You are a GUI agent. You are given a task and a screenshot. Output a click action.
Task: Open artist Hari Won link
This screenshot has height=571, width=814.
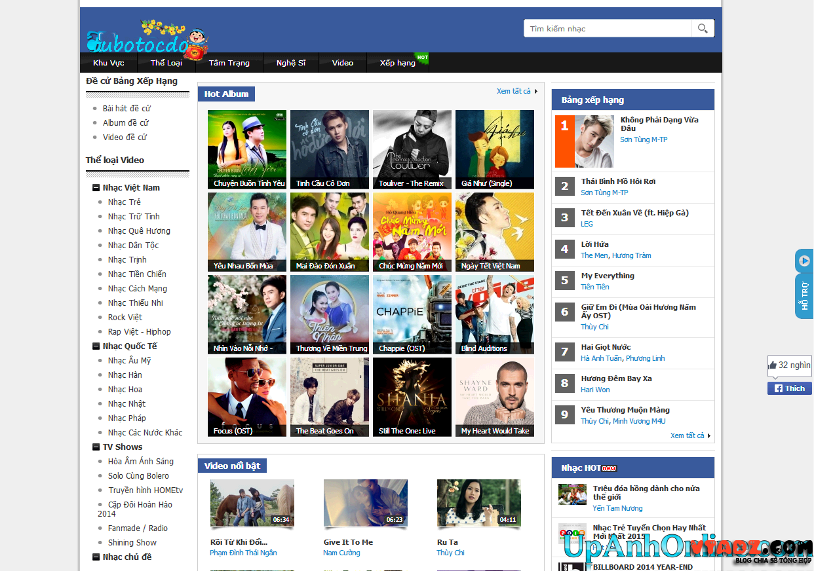pyautogui.click(x=595, y=390)
